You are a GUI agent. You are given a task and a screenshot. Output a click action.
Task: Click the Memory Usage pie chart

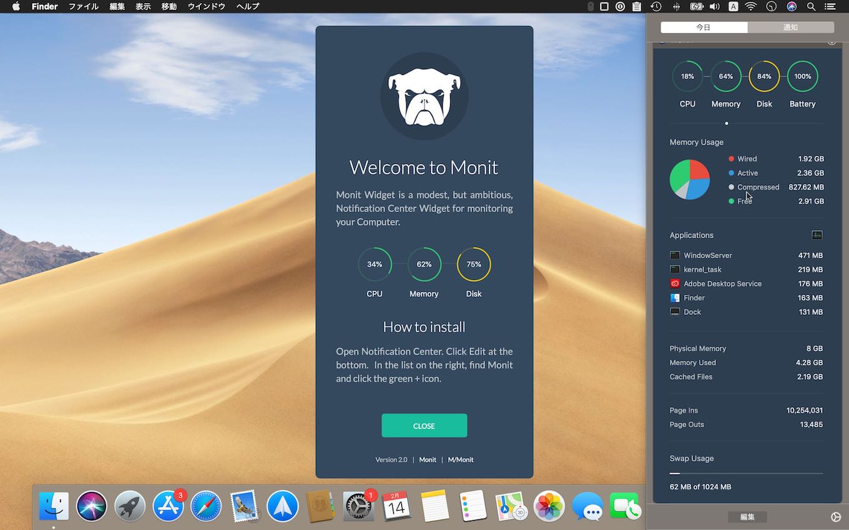coord(690,180)
